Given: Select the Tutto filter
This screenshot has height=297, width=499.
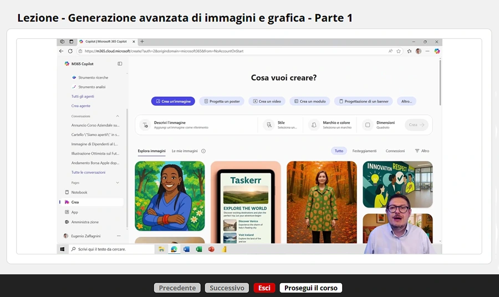Looking at the screenshot, I should [339, 151].
